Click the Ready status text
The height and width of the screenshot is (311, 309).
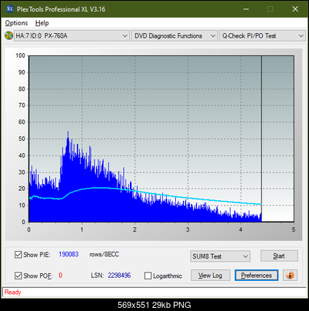pos(12,292)
